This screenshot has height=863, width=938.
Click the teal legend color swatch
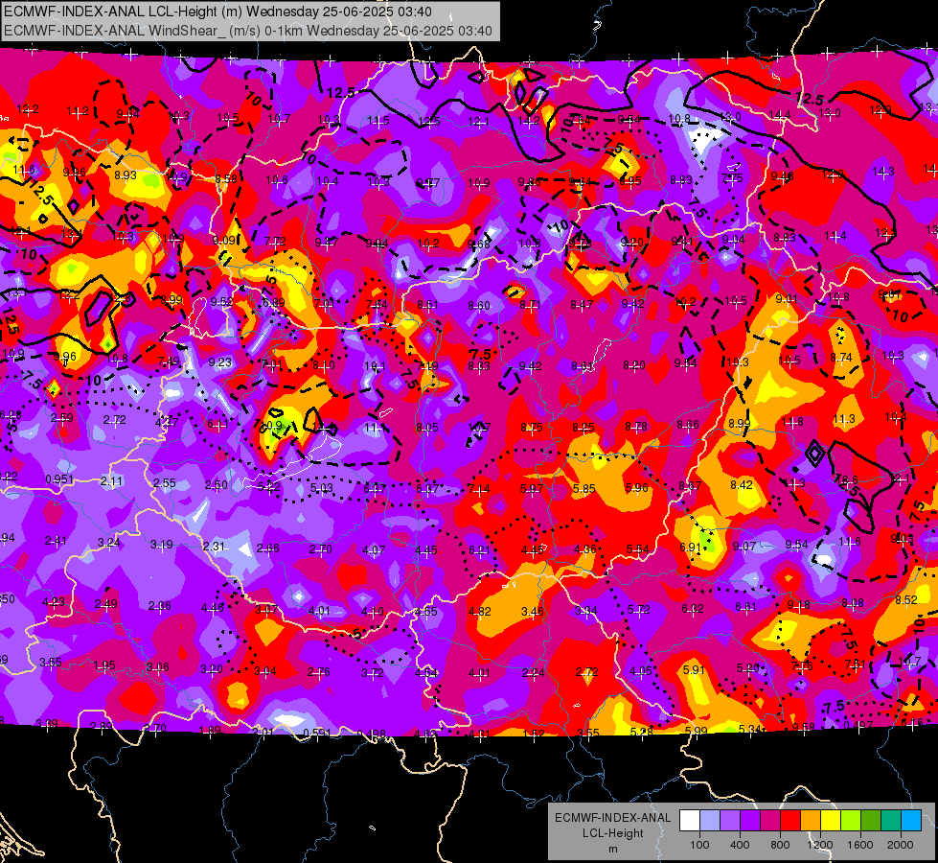coord(891,820)
